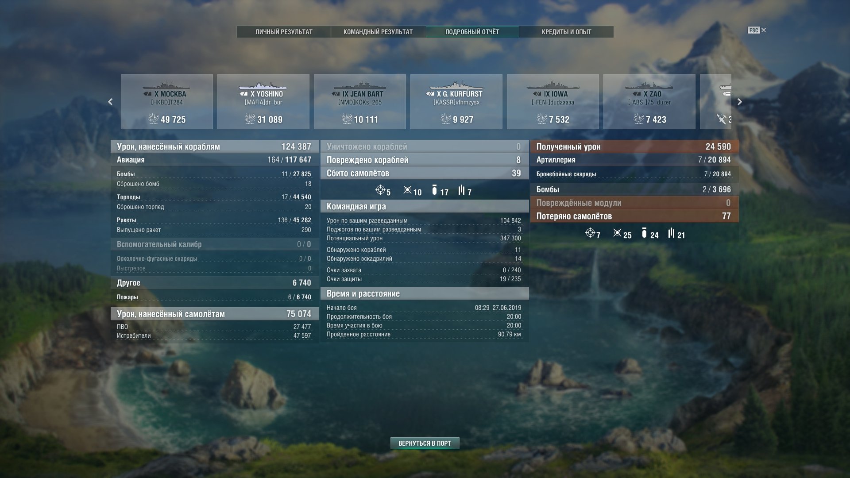Click Вернуться в порт button
The height and width of the screenshot is (478, 850).
pos(425,443)
